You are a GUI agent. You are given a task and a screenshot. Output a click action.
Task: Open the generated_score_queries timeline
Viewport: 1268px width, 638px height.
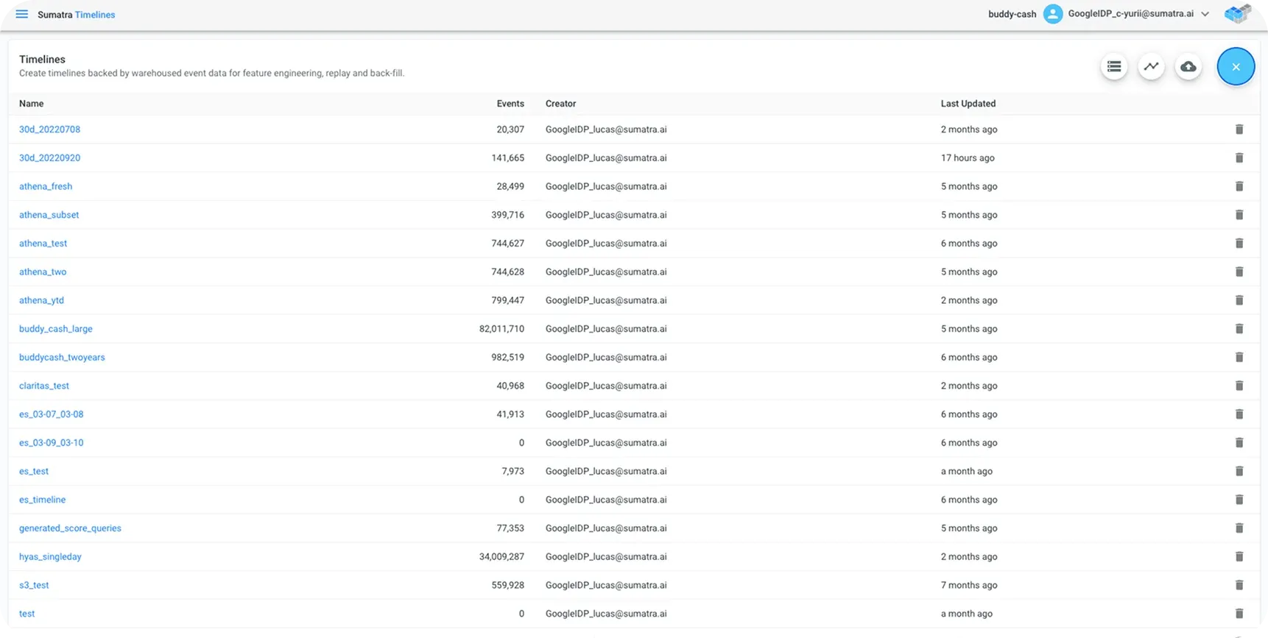tap(70, 528)
